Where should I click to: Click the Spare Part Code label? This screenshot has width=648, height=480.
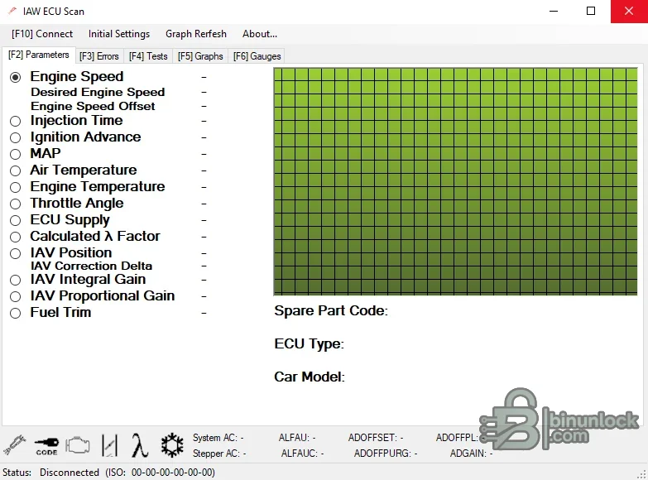point(331,311)
